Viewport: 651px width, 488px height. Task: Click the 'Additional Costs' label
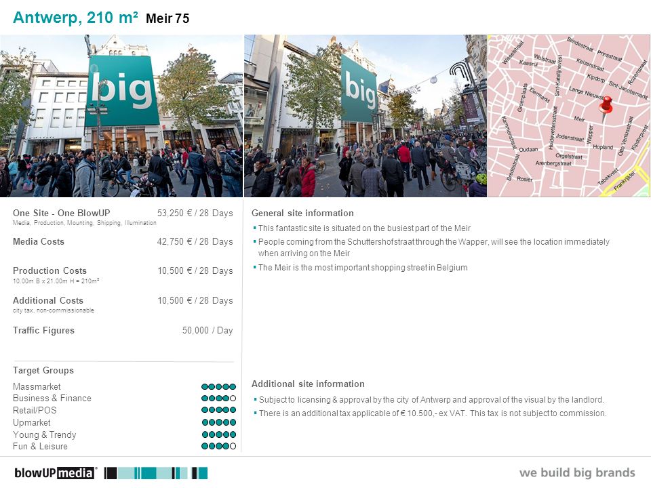pyautogui.click(x=48, y=300)
